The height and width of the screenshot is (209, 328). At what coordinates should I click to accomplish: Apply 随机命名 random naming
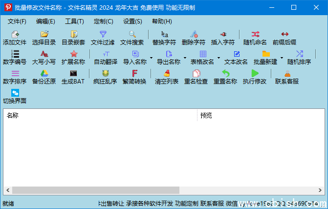click(255, 38)
